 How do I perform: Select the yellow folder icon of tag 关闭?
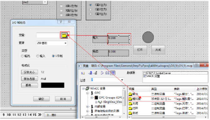(130, 103)
